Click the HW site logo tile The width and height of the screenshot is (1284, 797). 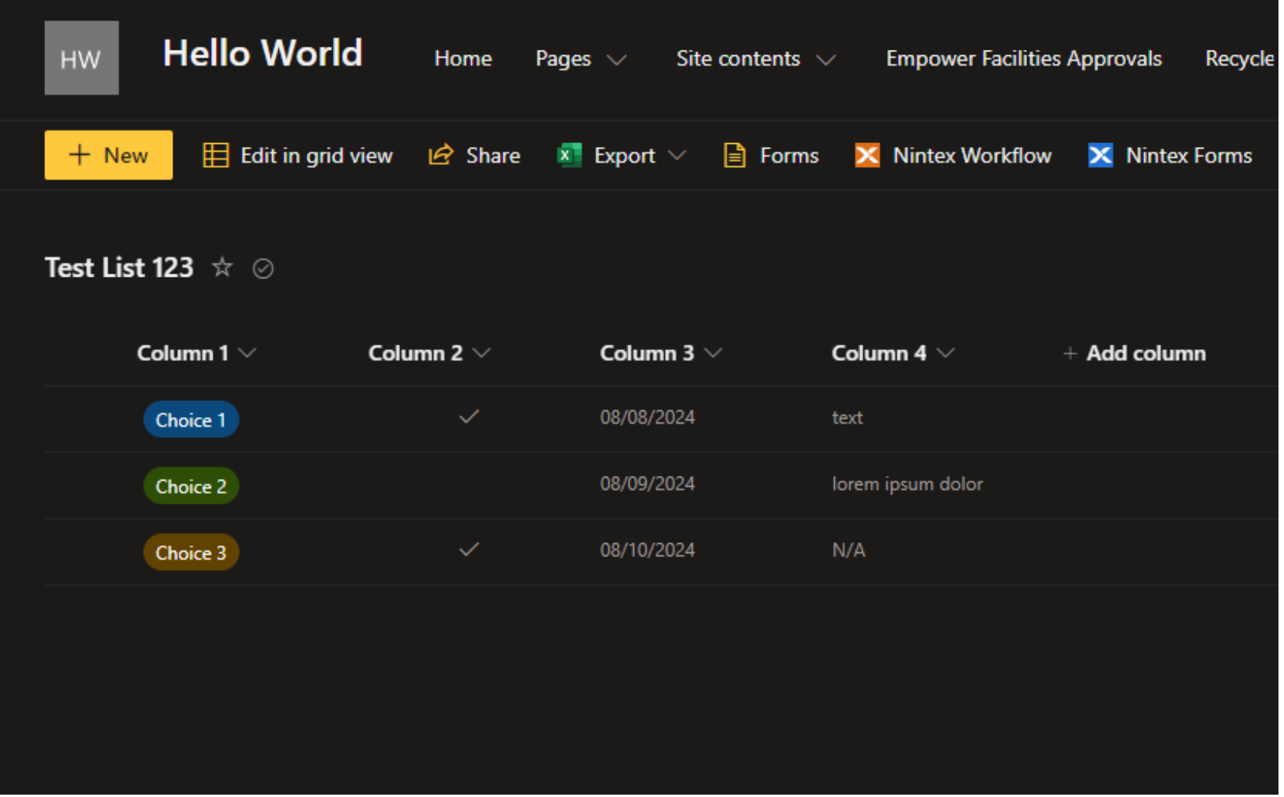(81, 58)
